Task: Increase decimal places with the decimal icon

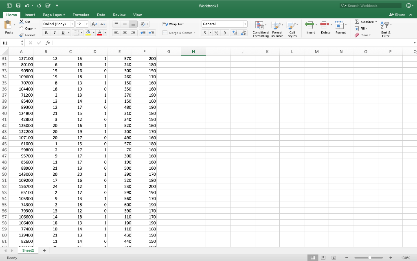Action: [234, 33]
